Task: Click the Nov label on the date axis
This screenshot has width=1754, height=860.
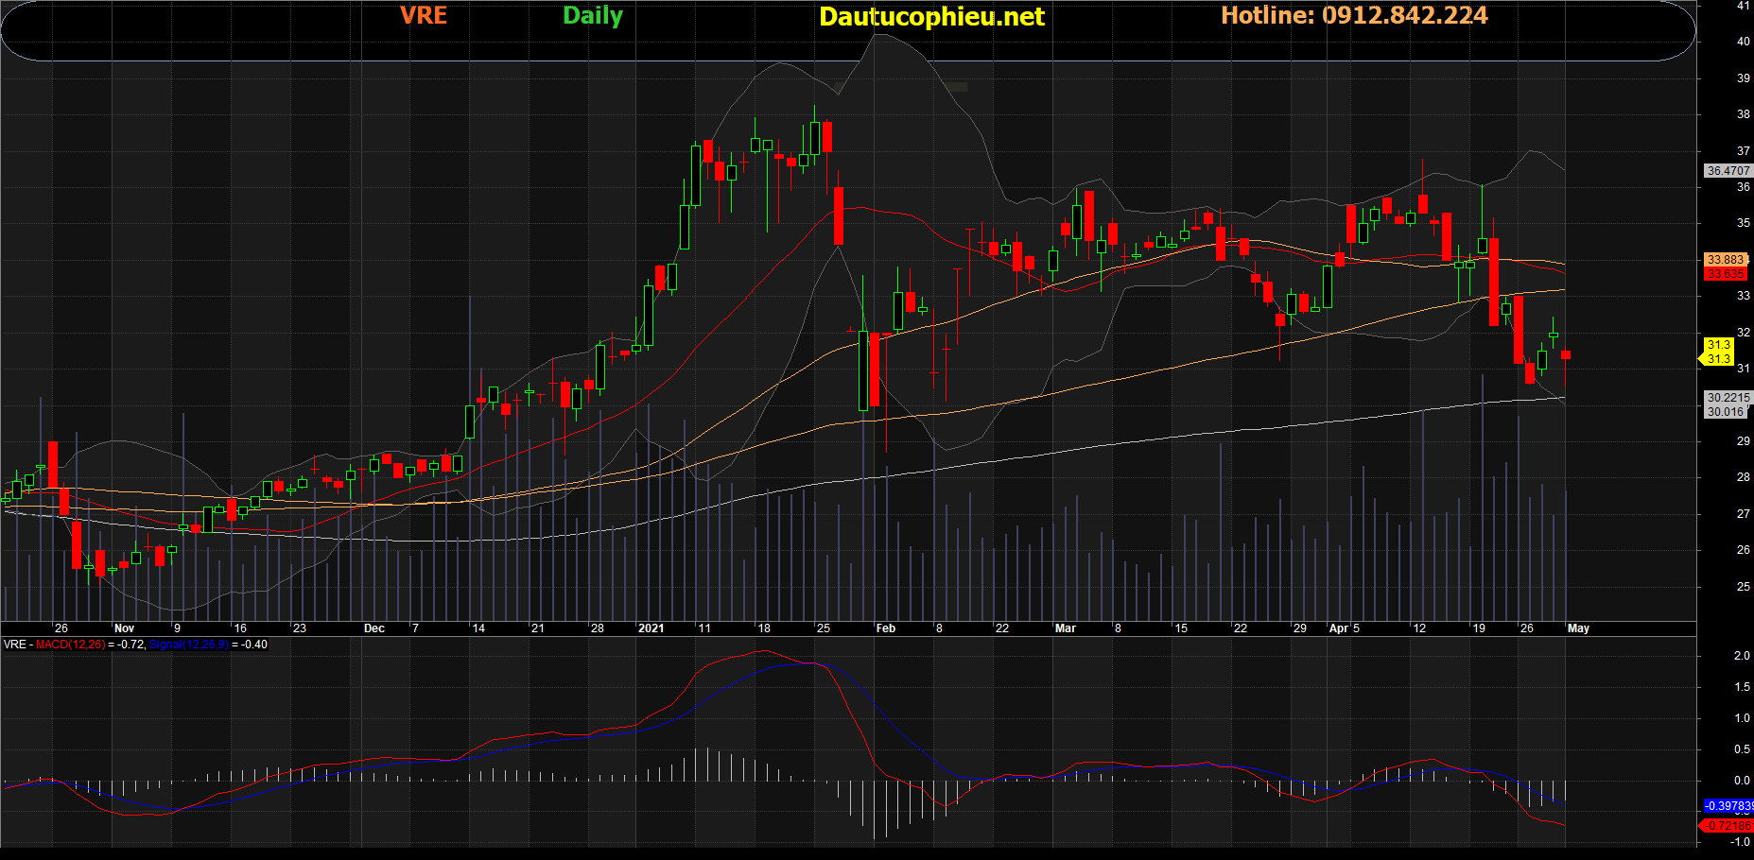Action: coord(124,628)
